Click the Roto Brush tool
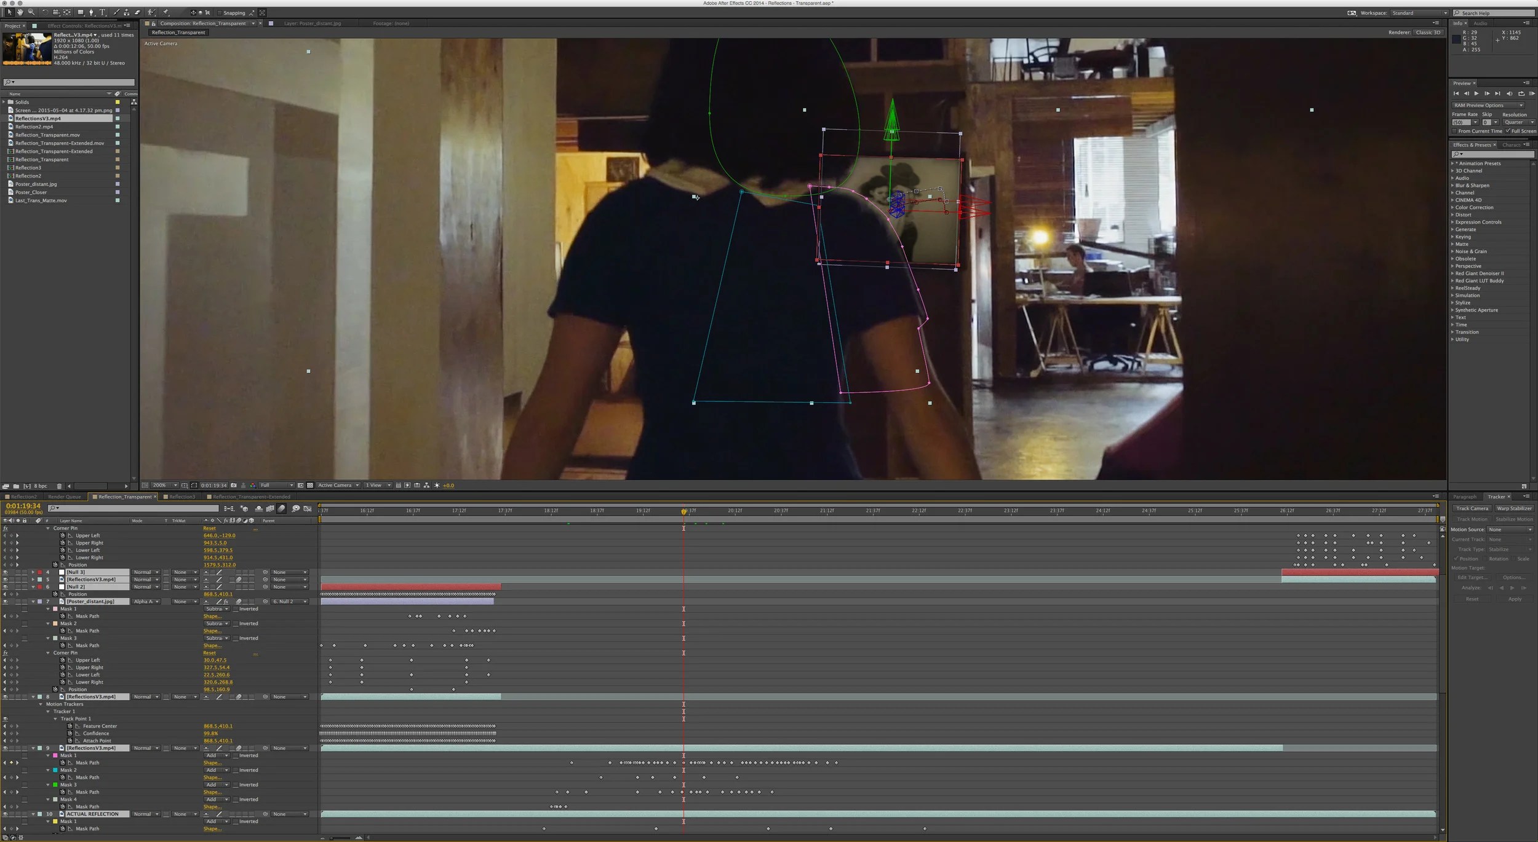Screen dimensions: 1538x842 151,12
